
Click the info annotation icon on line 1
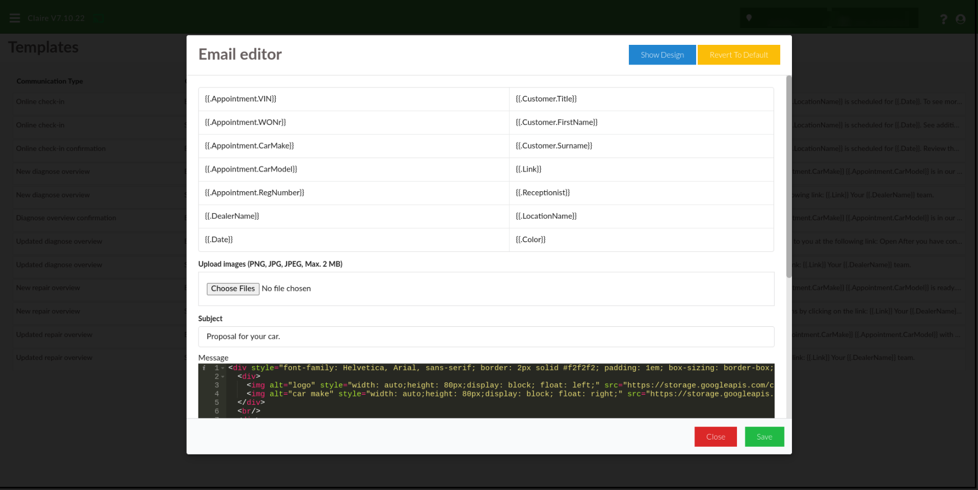[x=204, y=368]
